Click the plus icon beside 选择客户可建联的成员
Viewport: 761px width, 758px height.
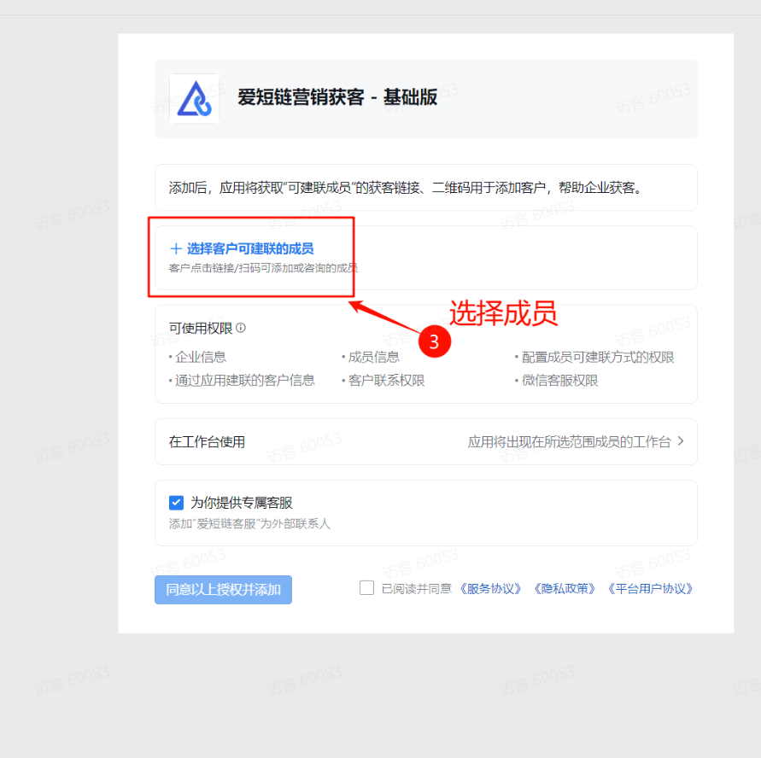[176, 248]
